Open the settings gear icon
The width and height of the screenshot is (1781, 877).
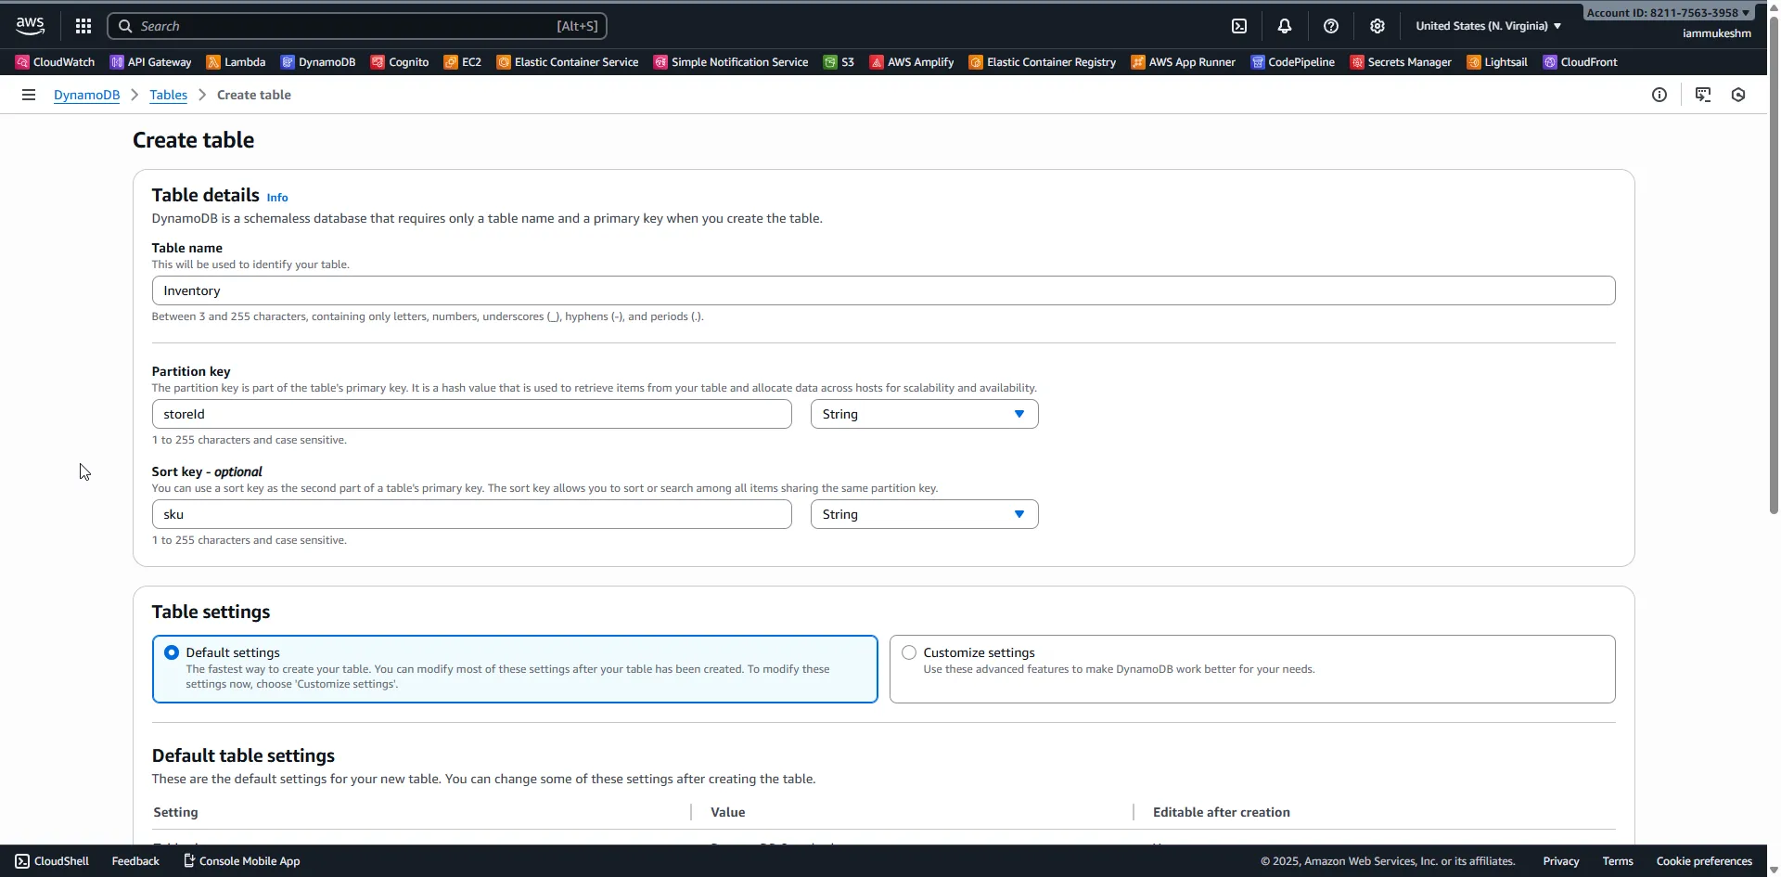[x=1377, y=25]
